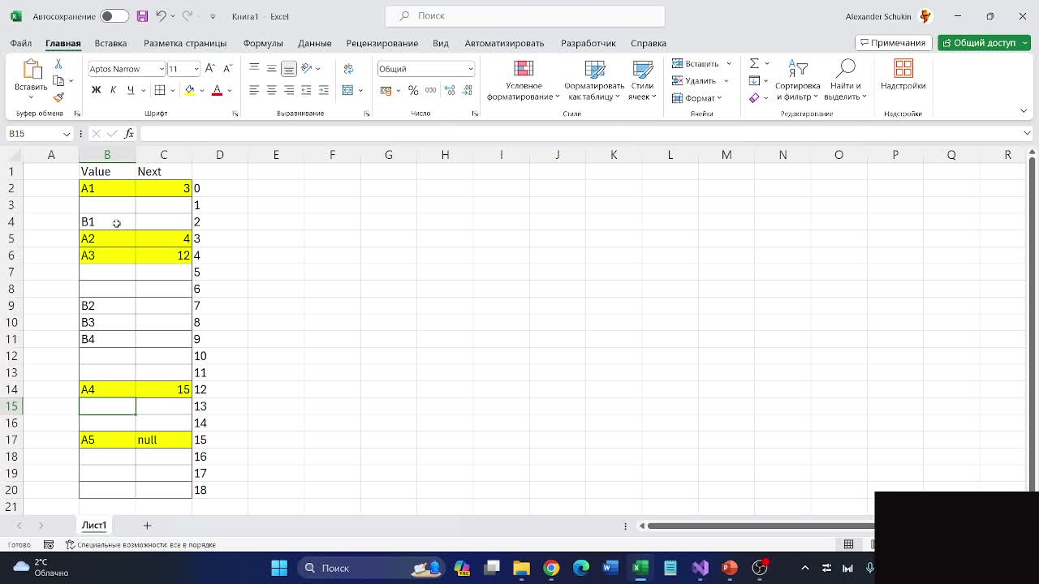Increase font size icon
The width and height of the screenshot is (1039, 584).
[210, 69]
